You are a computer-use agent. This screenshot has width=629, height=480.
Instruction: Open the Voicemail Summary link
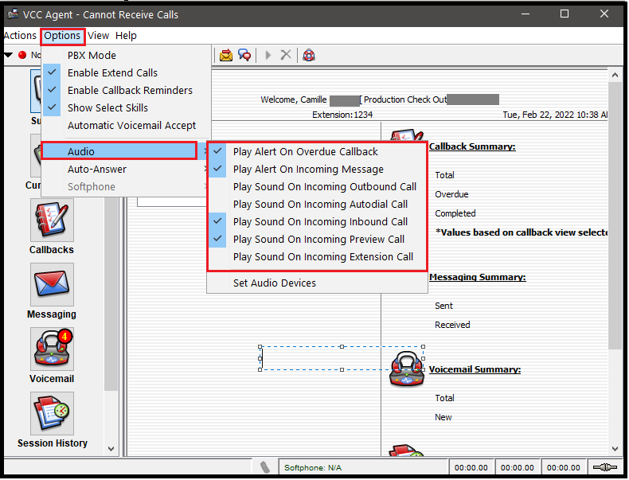475,369
